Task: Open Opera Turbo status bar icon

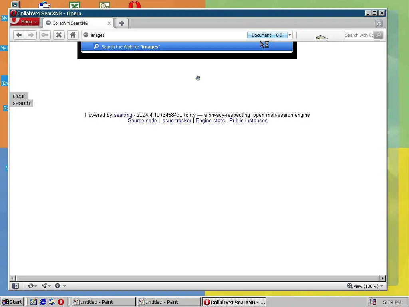Action: coord(58,286)
